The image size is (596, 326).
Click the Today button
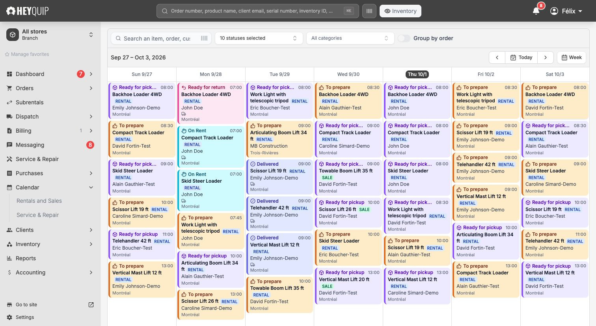click(x=521, y=57)
